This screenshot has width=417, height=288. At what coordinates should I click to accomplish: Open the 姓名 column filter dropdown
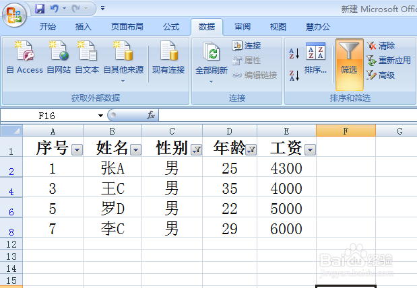pos(135,150)
